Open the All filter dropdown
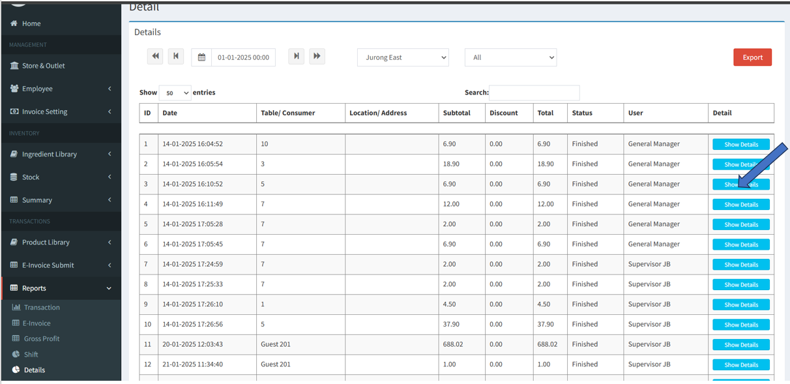The height and width of the screenshot is (384, 790). coord(510,57)
